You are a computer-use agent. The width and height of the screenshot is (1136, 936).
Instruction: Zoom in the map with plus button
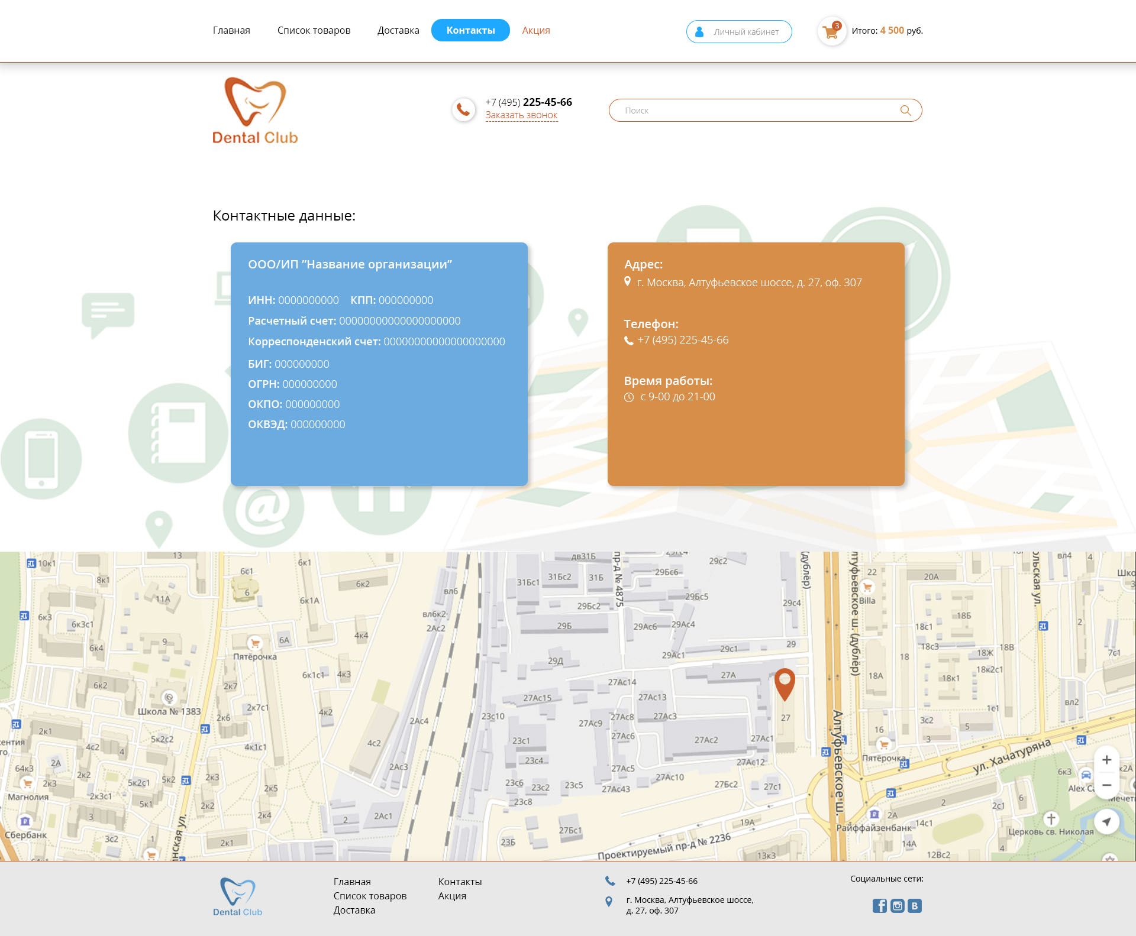[x=1106, y=760]
